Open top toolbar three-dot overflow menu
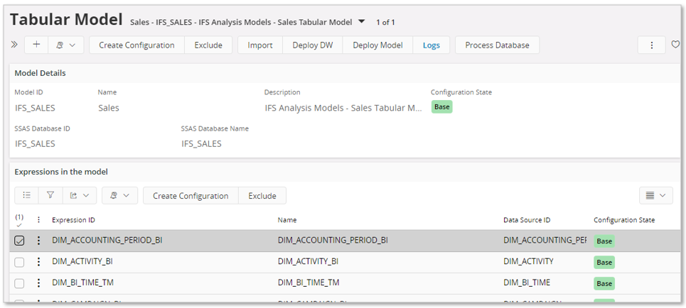The width and height of the screenshot is (686, 308). point(651,45)
